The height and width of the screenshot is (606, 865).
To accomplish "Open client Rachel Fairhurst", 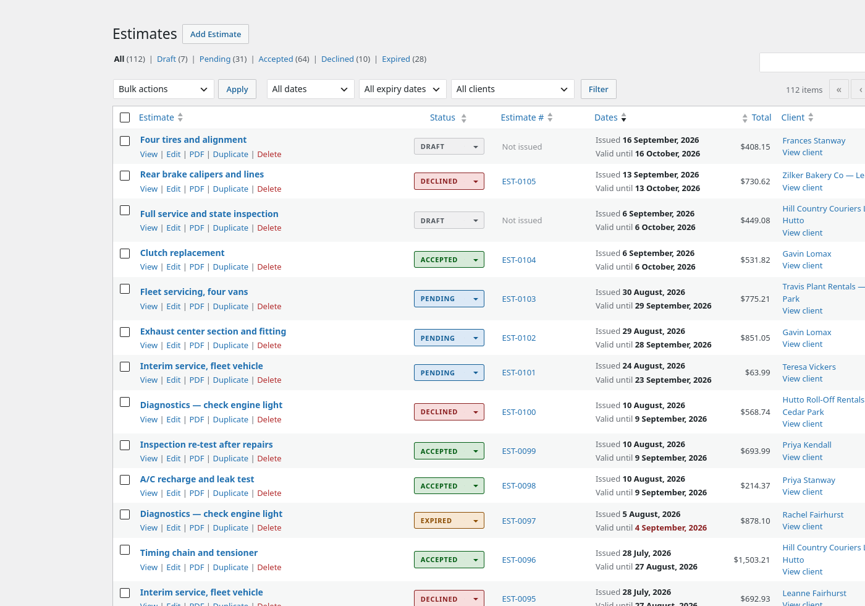I will tap(812, 515).
